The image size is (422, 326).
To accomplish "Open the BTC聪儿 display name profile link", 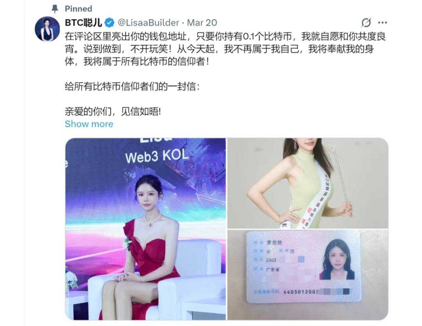I will point(84,23).
